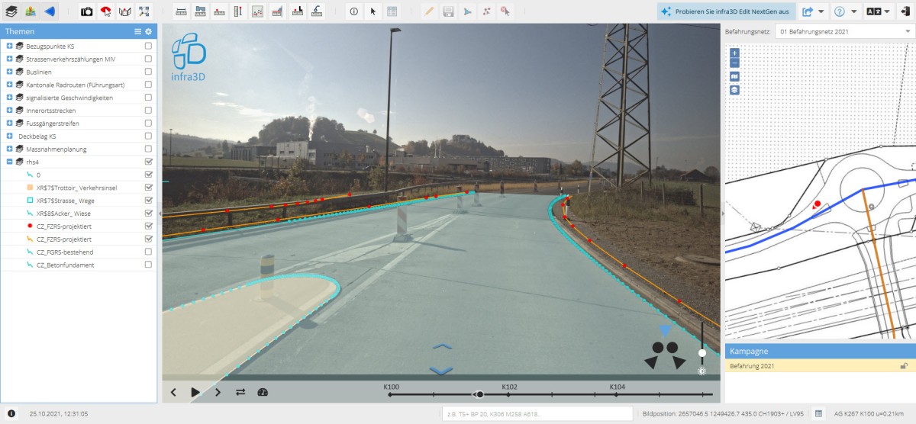Check the Innerortsstrecken layer box
916x424 pixels.
(x=148, y=110)
